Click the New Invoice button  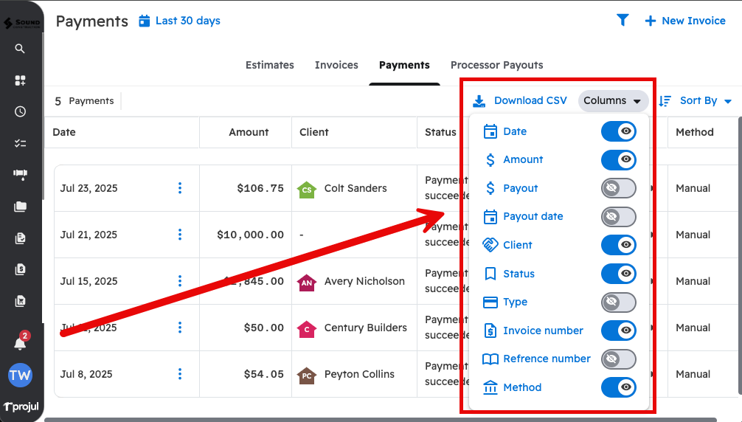click(x=685, y=21)
